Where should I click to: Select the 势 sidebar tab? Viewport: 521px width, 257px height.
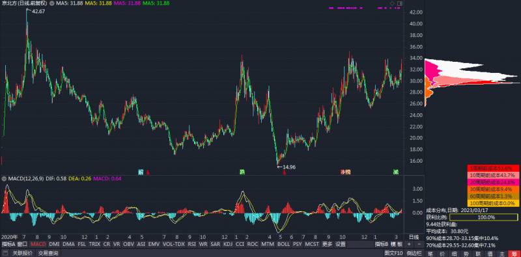click(x=466, y=254)
